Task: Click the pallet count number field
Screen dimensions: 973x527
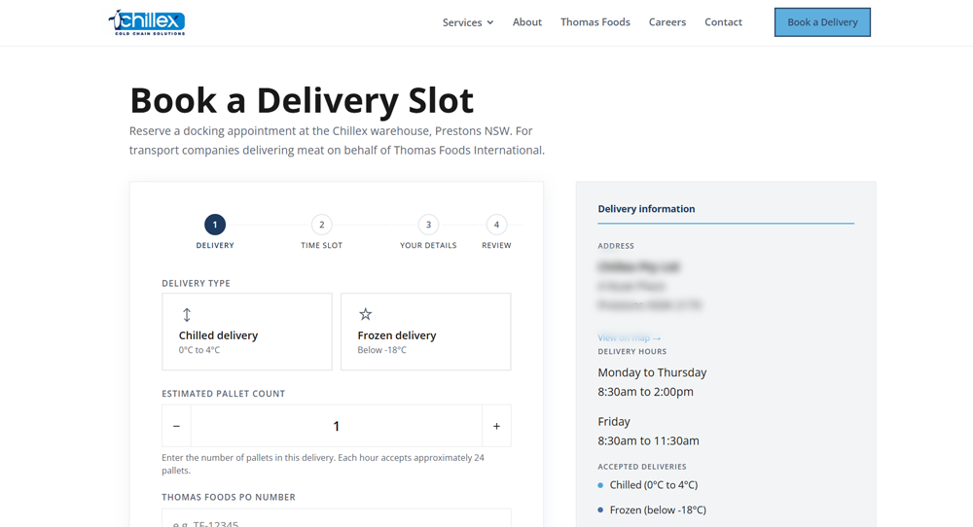Action: (337, 426)
